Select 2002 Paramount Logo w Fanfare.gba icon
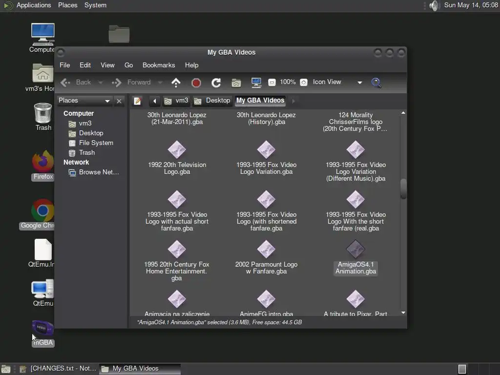500x375 pixels. click(x=266, y=249)
